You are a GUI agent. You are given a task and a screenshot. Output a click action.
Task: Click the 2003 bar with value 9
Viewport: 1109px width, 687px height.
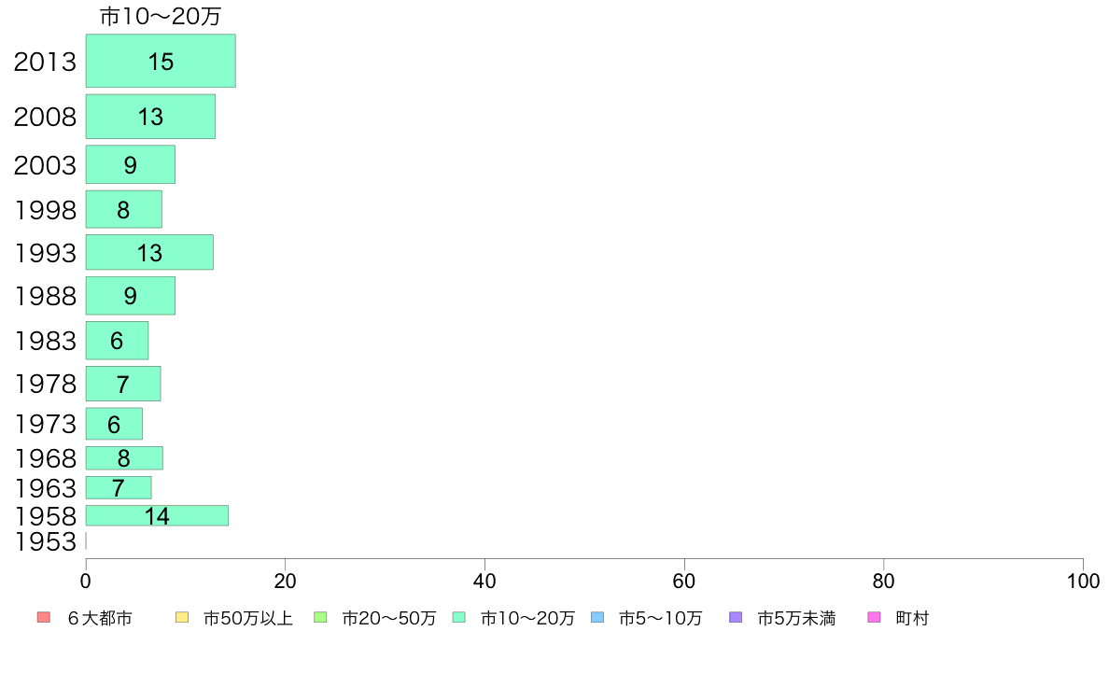pos(130,164)
